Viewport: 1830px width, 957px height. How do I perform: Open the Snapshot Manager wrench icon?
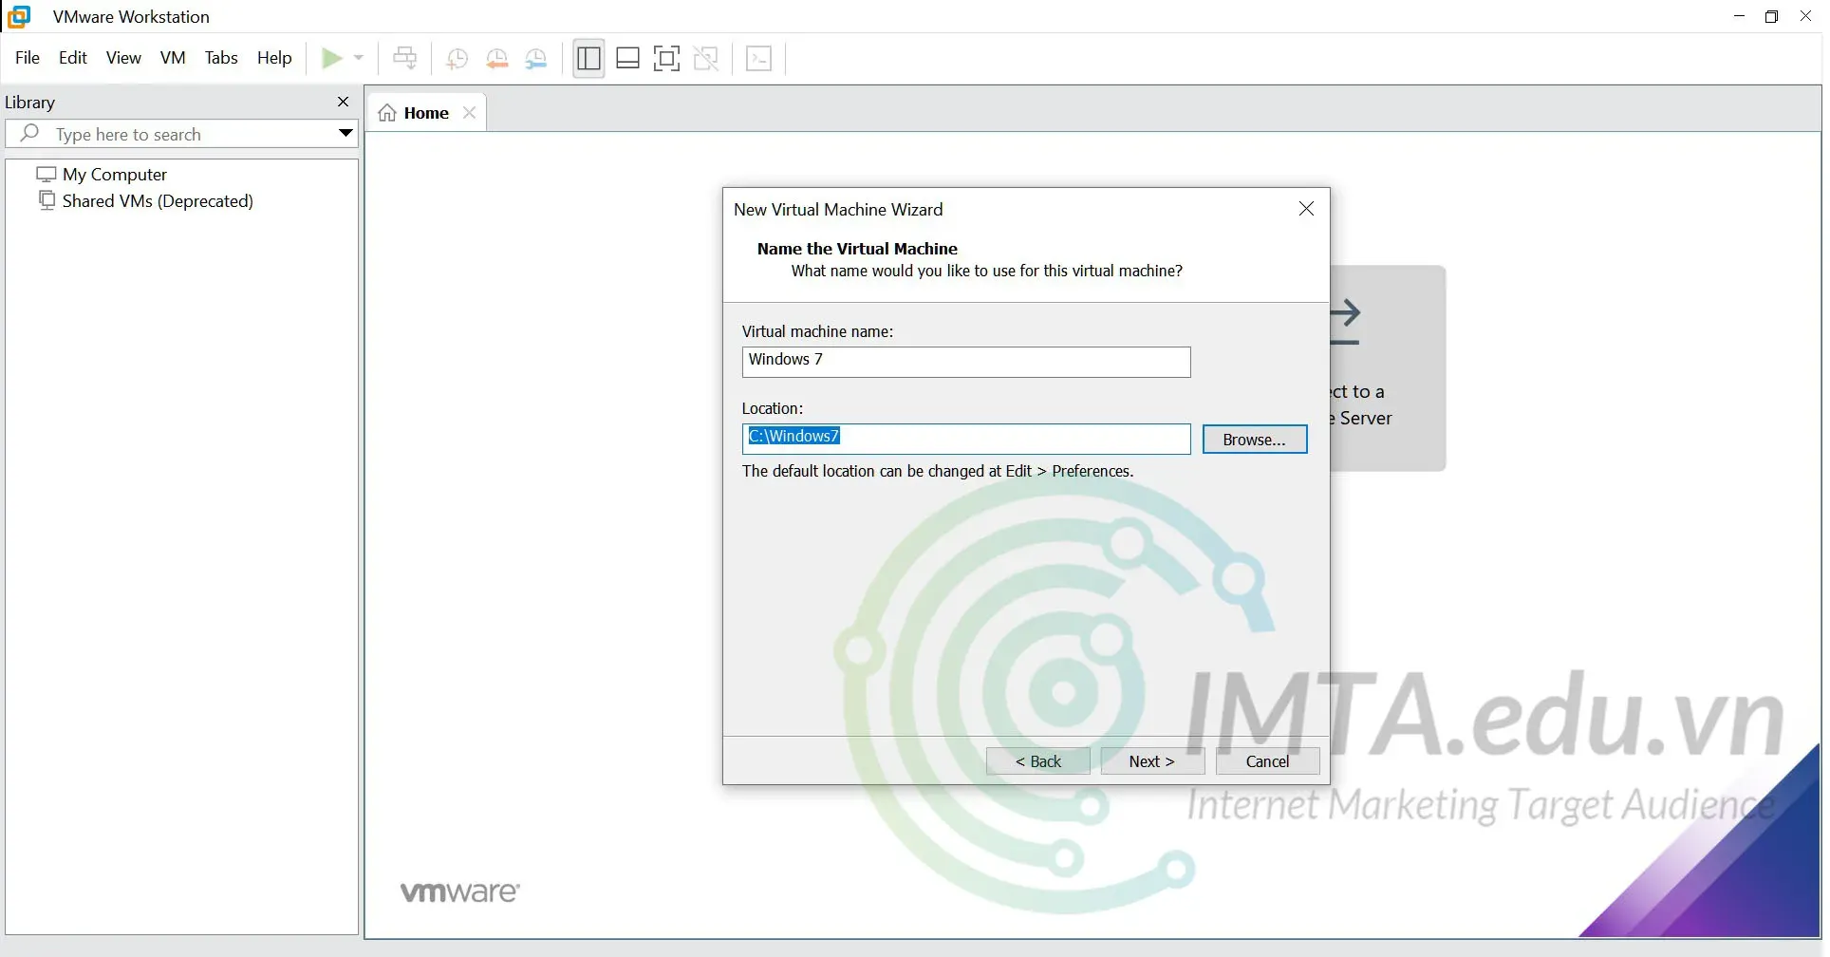click(x=536, y=59)
